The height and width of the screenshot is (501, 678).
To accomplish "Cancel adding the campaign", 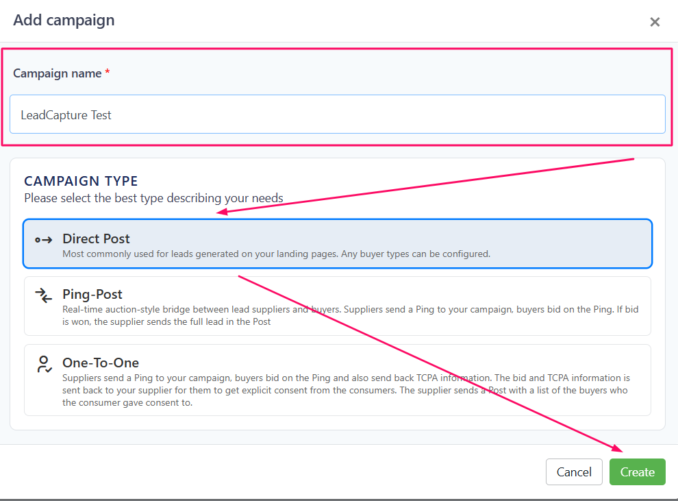I will point(574,472).
